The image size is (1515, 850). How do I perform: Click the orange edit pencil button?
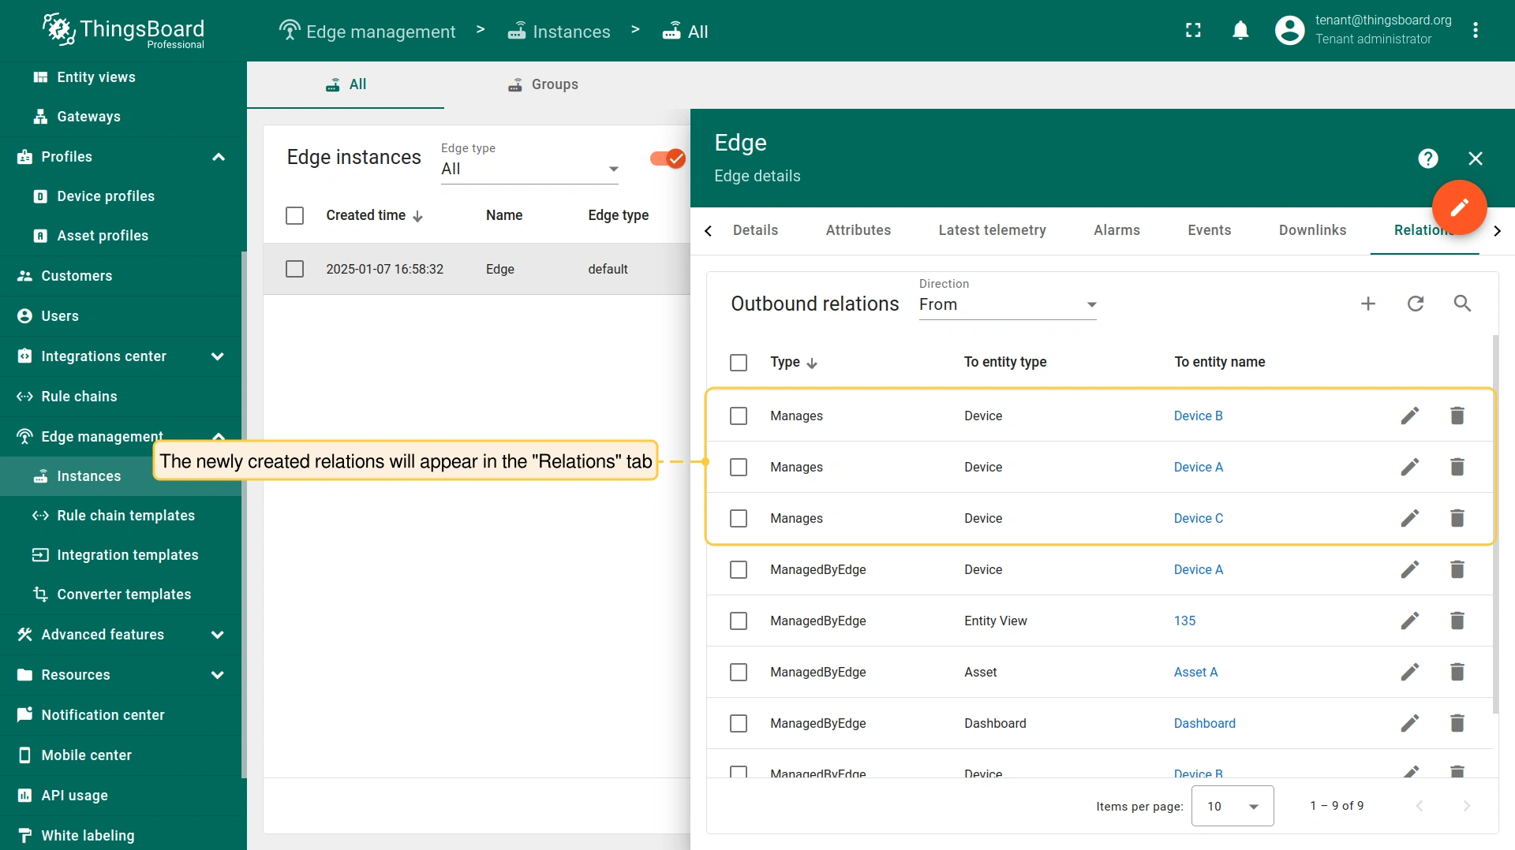tap(1459, 207)
